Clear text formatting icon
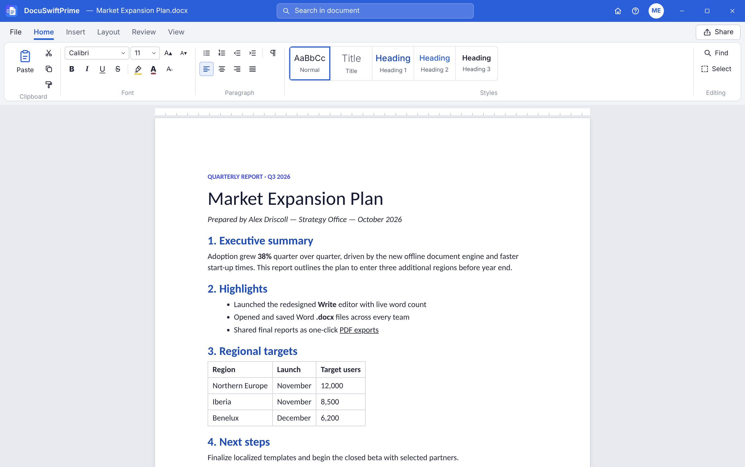Viewport: 745px width, 467px height. click(x=169, y=69)
